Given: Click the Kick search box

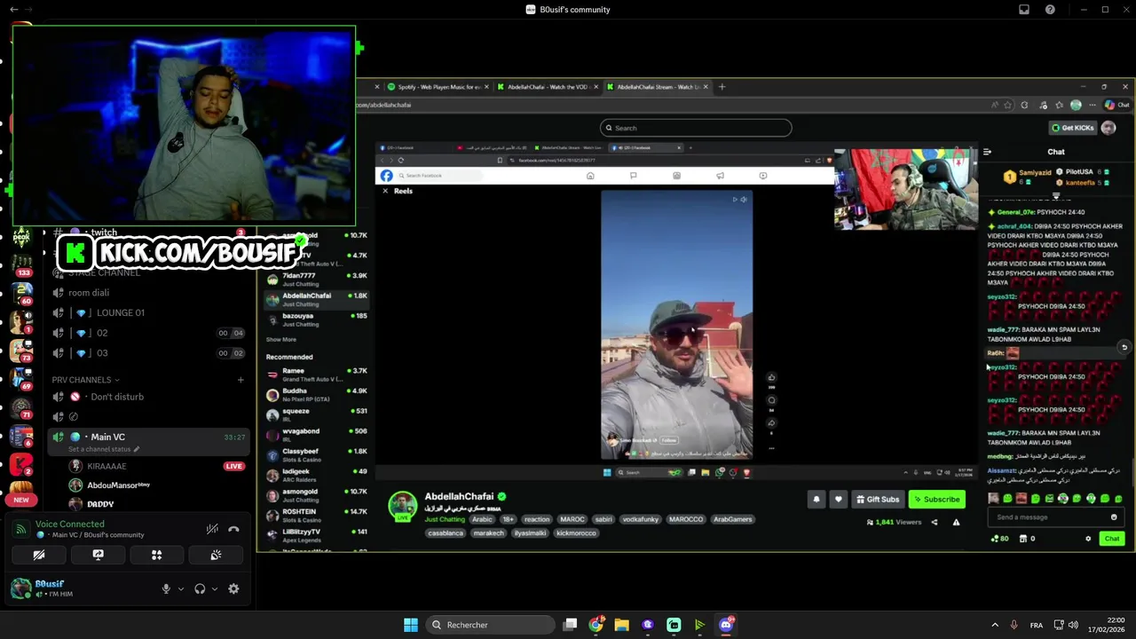Looking at the screenshot, I should click(x=696, y=128).
